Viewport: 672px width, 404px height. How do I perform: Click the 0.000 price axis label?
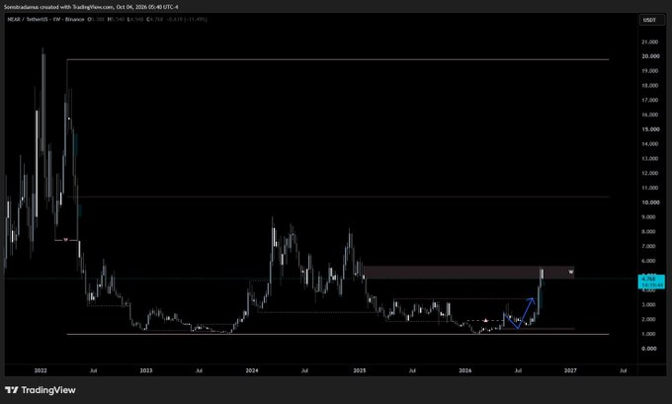[x=649, y=349]
